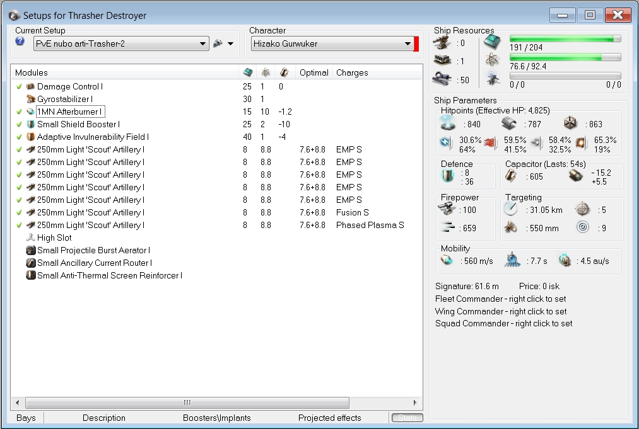
Task: Click the red indicator beside Character dropdown
Action: tap(416, 43)
